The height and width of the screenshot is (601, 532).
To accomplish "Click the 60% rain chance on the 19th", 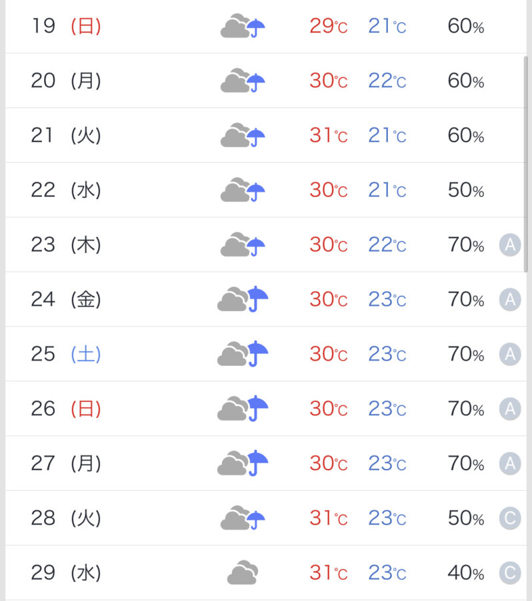I will pyautogui.click(x=466, y=27).
